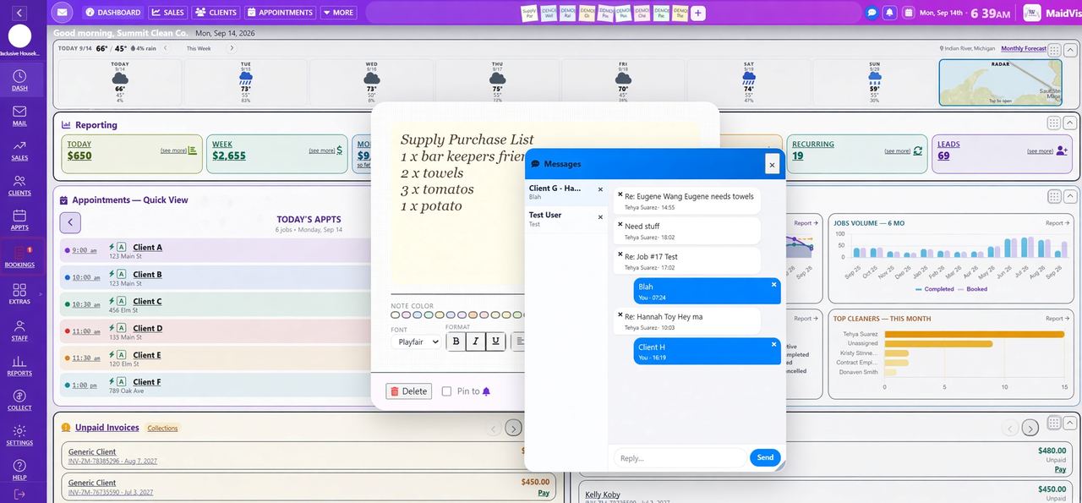Image resolution: width=1082 pixels, height=503 pixels.
Task: Open Client A appointment
Action: [x=147, y=248]
